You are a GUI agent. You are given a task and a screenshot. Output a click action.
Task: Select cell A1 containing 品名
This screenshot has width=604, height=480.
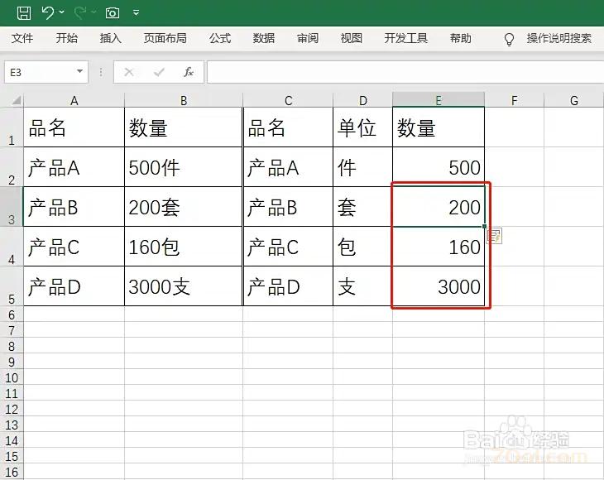(74, 127)
